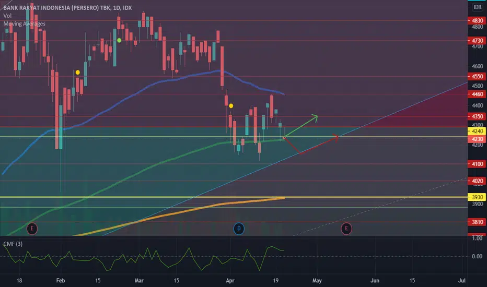Click the yellow 4240 price label

click(477, 131)
